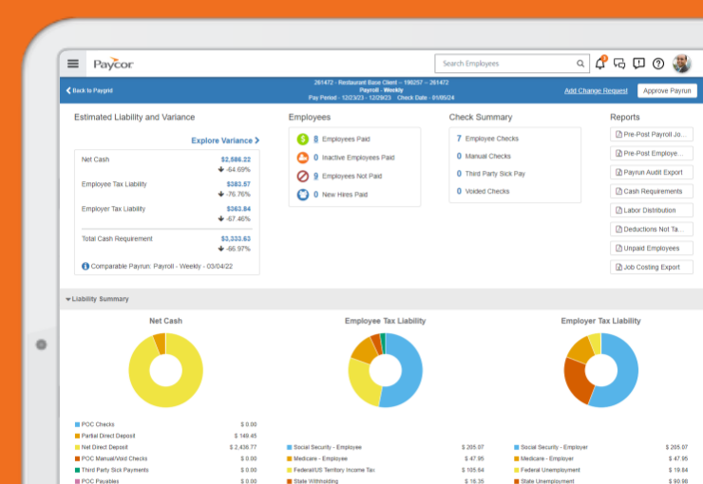This screenshot has width=703, height=484.
Task: Open the Unpaid Employees report
Action: pos(652,248)
